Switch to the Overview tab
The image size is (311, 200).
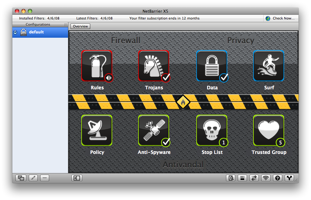point(80,26)
